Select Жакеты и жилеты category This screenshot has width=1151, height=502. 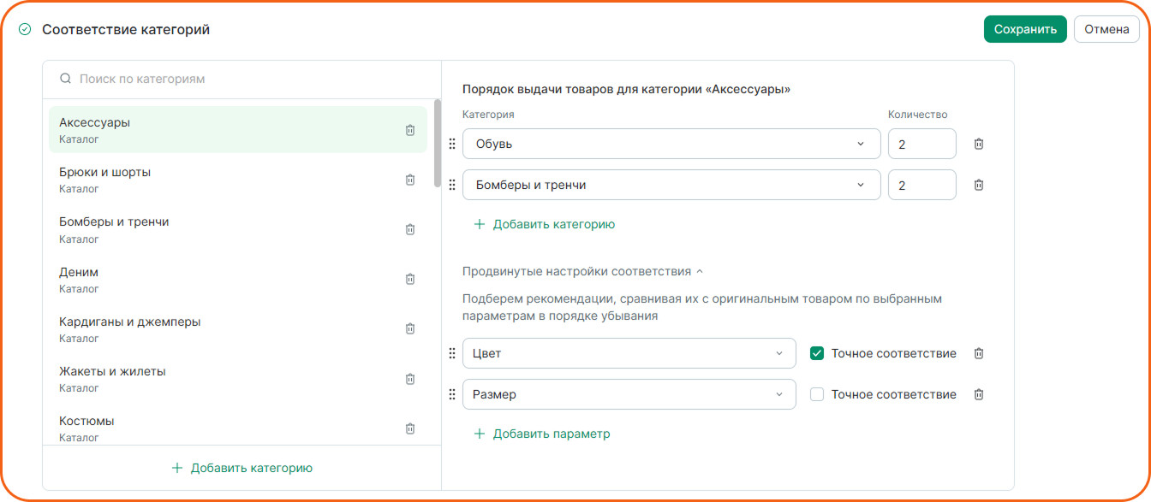pos(238,379)
